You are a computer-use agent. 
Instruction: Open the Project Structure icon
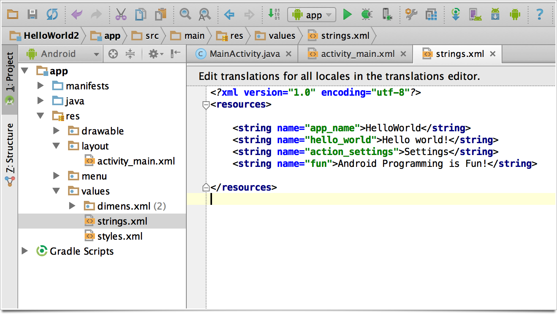click(x=431, y=15)
